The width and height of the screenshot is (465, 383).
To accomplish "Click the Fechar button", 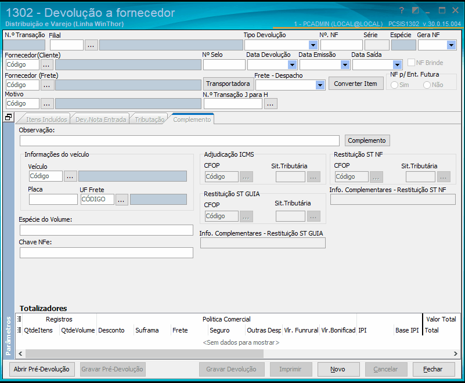I will (x=433, y=369).
